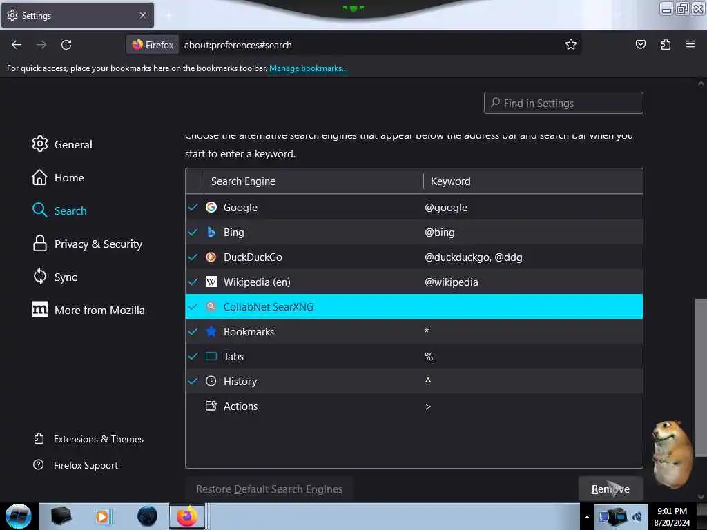
Task: Click the @duckduckgo, @ddg keyword cell
Action: [474, 257]
